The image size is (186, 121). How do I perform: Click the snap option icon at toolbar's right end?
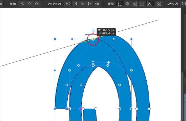(x=183, y=4)
